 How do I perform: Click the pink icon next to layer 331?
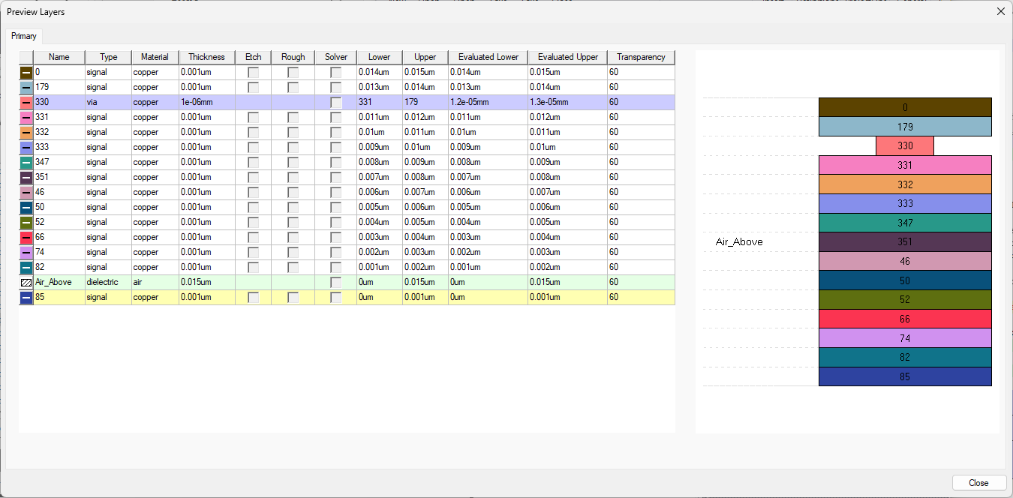point(26,117)
